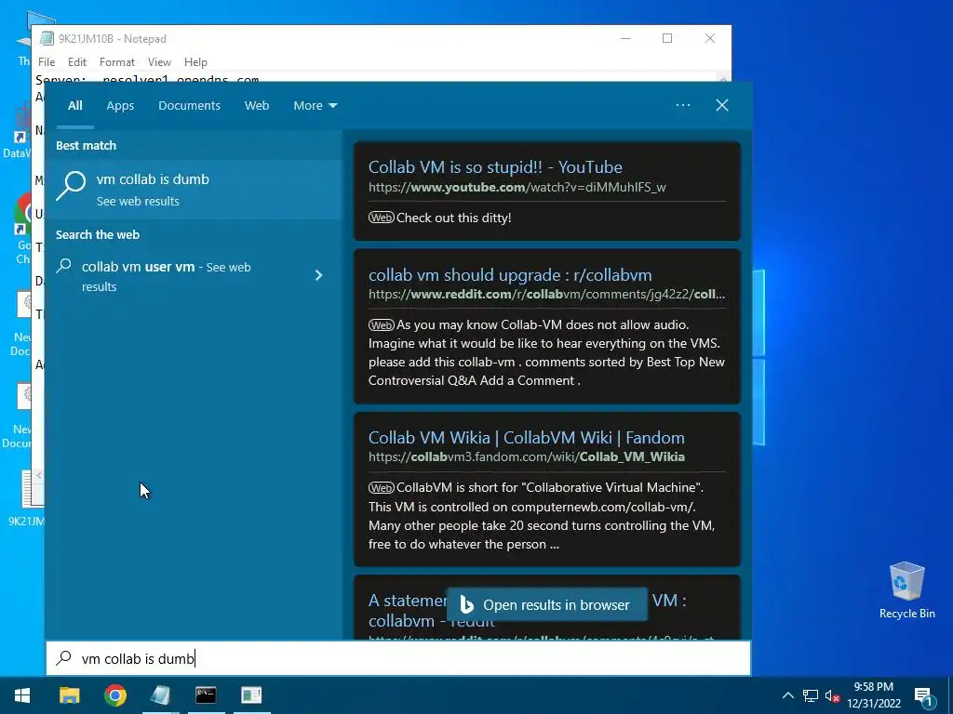Viewport: 953px width, 714px height.
Task: Click the collabvm3.fandom.com result URL
Action: 527,456
